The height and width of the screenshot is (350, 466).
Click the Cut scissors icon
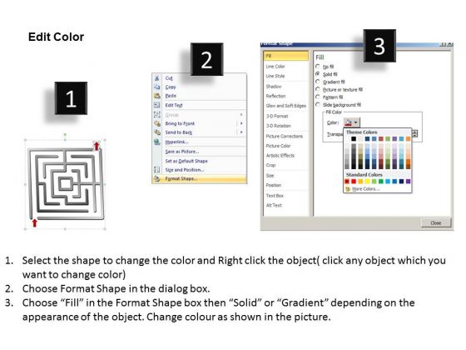coord(157,78)
